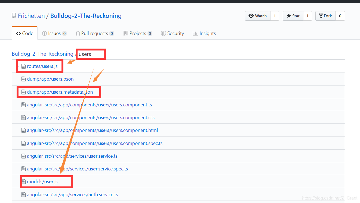Click the Pull requests counter badge showing 0
Viewport: 360px width, 203px height.
point(112,34)
